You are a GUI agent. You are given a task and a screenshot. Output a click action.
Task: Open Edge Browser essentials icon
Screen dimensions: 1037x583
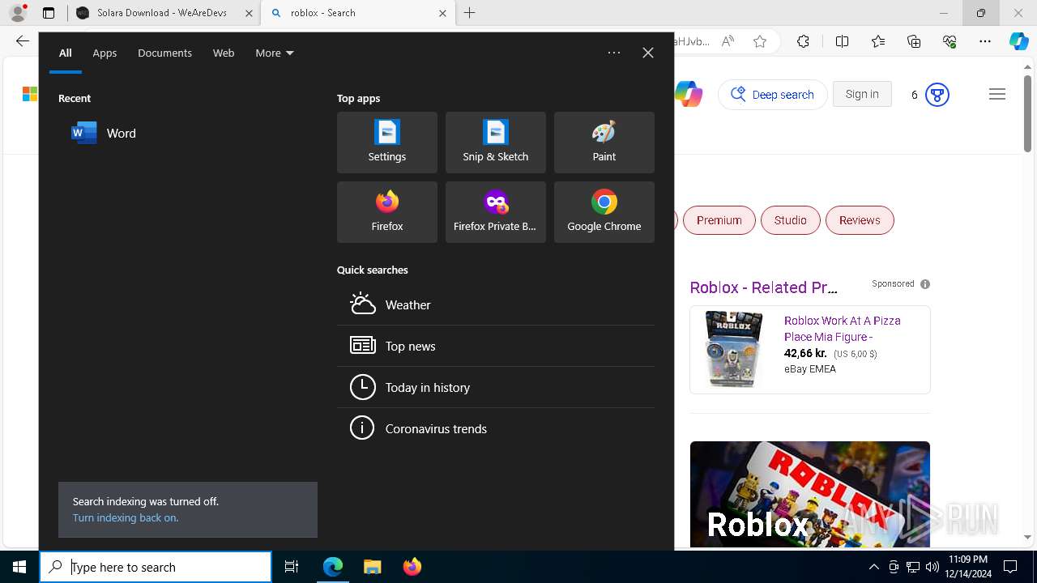tap(950, 41)
